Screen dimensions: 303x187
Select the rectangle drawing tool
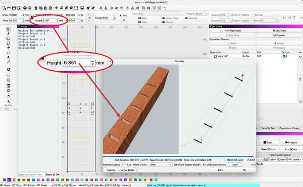[x=8, y=39]
